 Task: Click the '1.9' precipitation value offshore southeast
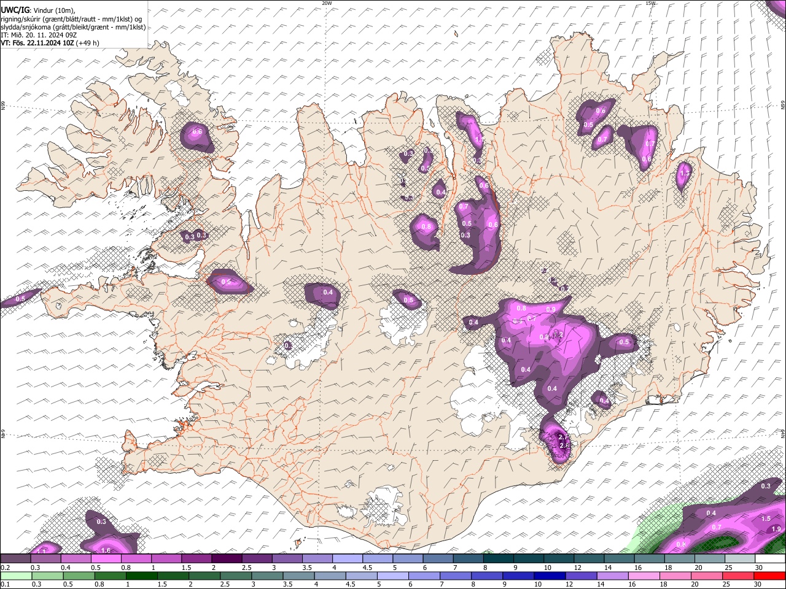pyautogui.click(x=776, y=529)
